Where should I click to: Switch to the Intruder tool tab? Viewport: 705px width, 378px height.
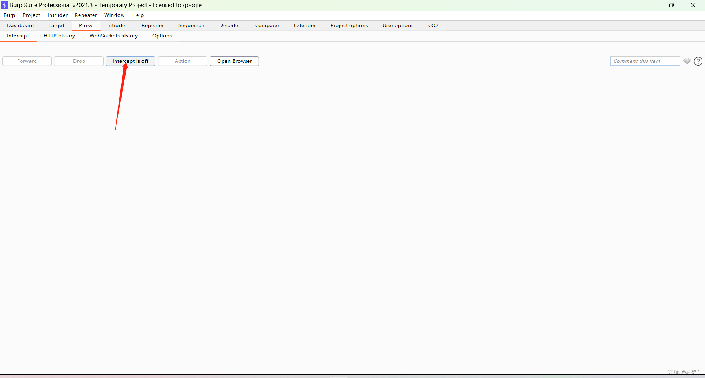(117, 25)
